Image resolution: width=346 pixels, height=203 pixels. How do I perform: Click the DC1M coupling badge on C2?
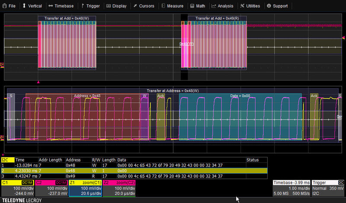61,183
